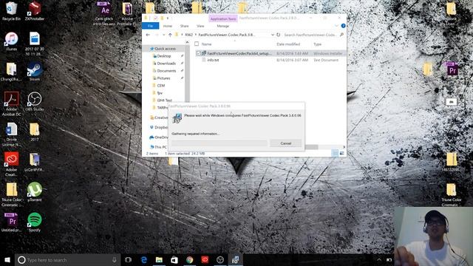Image resolution: width=473 pixels, height=266 pixels.
Task: Select Quick access in navigation pane
Action: coord(165,49)
